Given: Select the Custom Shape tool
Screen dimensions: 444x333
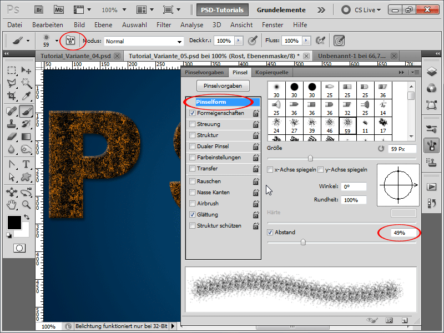Looking at the screenshot, I should click(x=26, y=177).
